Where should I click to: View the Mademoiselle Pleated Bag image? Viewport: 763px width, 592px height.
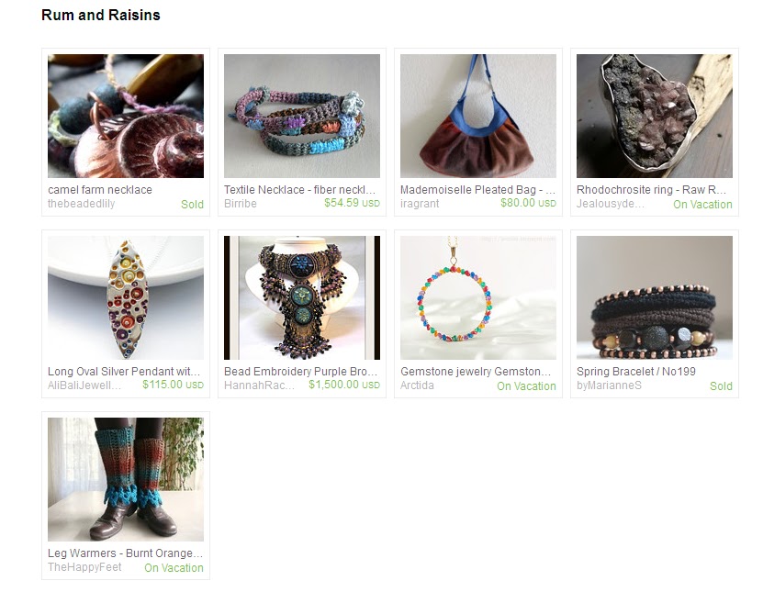477,116
